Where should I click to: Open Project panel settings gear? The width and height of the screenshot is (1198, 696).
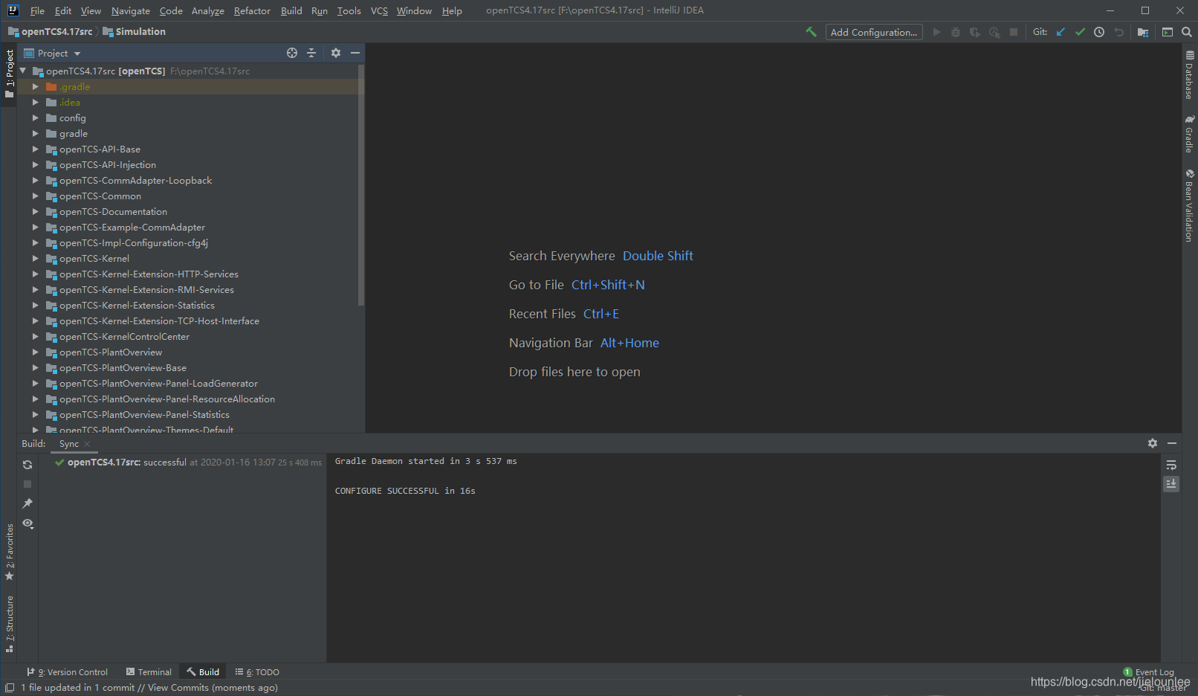point(336,53)
